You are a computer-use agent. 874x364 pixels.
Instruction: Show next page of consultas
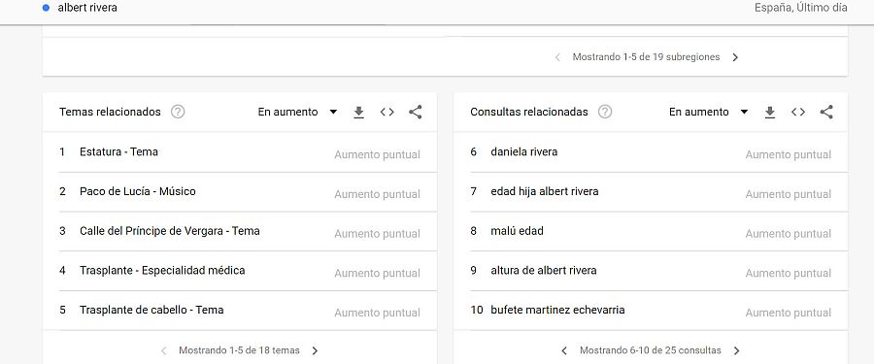pos(737,350)
